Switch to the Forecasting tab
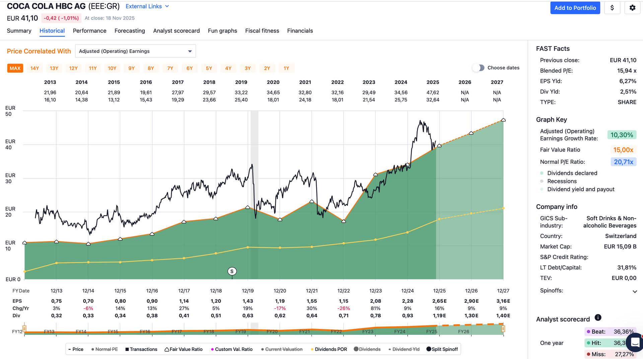Screen dimensions: 643x359 pyautogui.click(x=130, y=31)
